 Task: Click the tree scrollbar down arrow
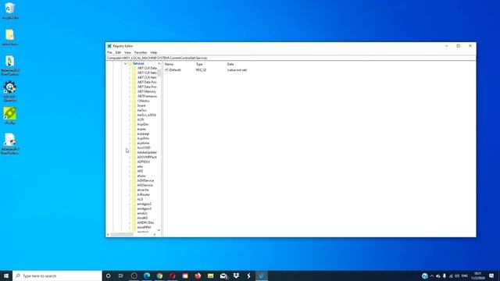159,230
